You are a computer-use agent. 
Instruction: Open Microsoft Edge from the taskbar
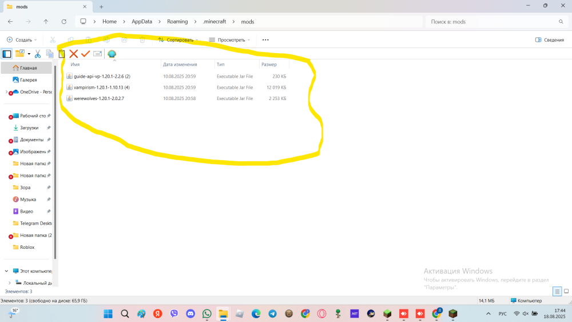256,313
